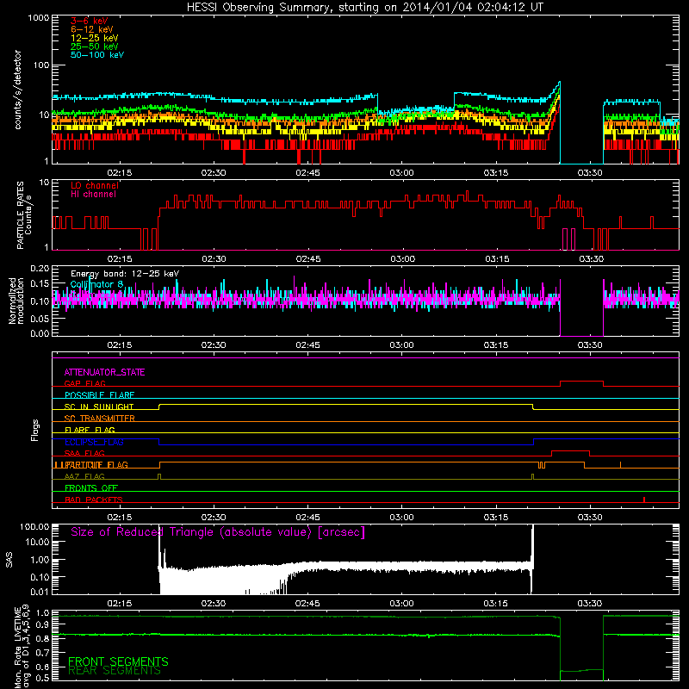Select the 6-12 keV legend label
The width and height of the screenshot is (689, 689).
click(91, 29)
